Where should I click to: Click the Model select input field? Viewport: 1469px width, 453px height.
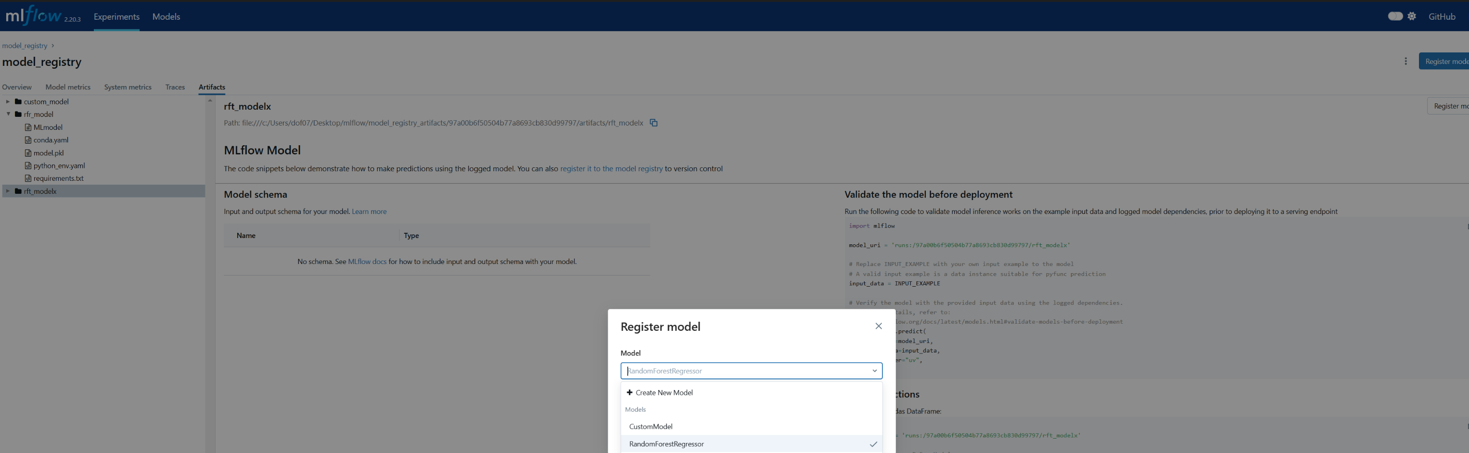[751, 370]
